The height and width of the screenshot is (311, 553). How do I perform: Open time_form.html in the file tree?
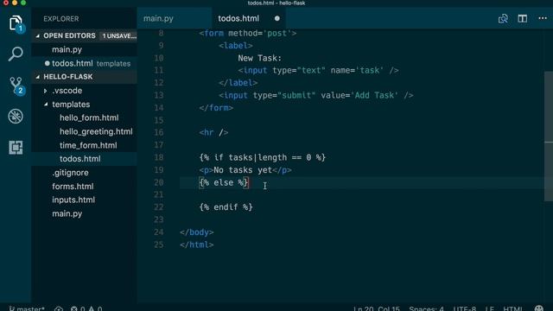[88, 145]
